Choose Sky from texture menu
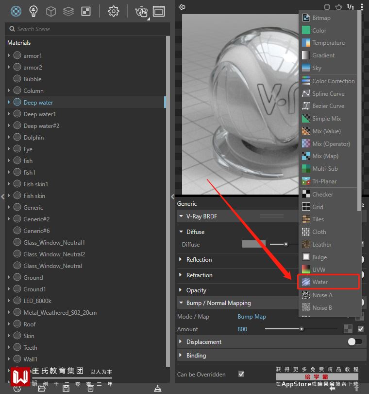 pos(328,68)
